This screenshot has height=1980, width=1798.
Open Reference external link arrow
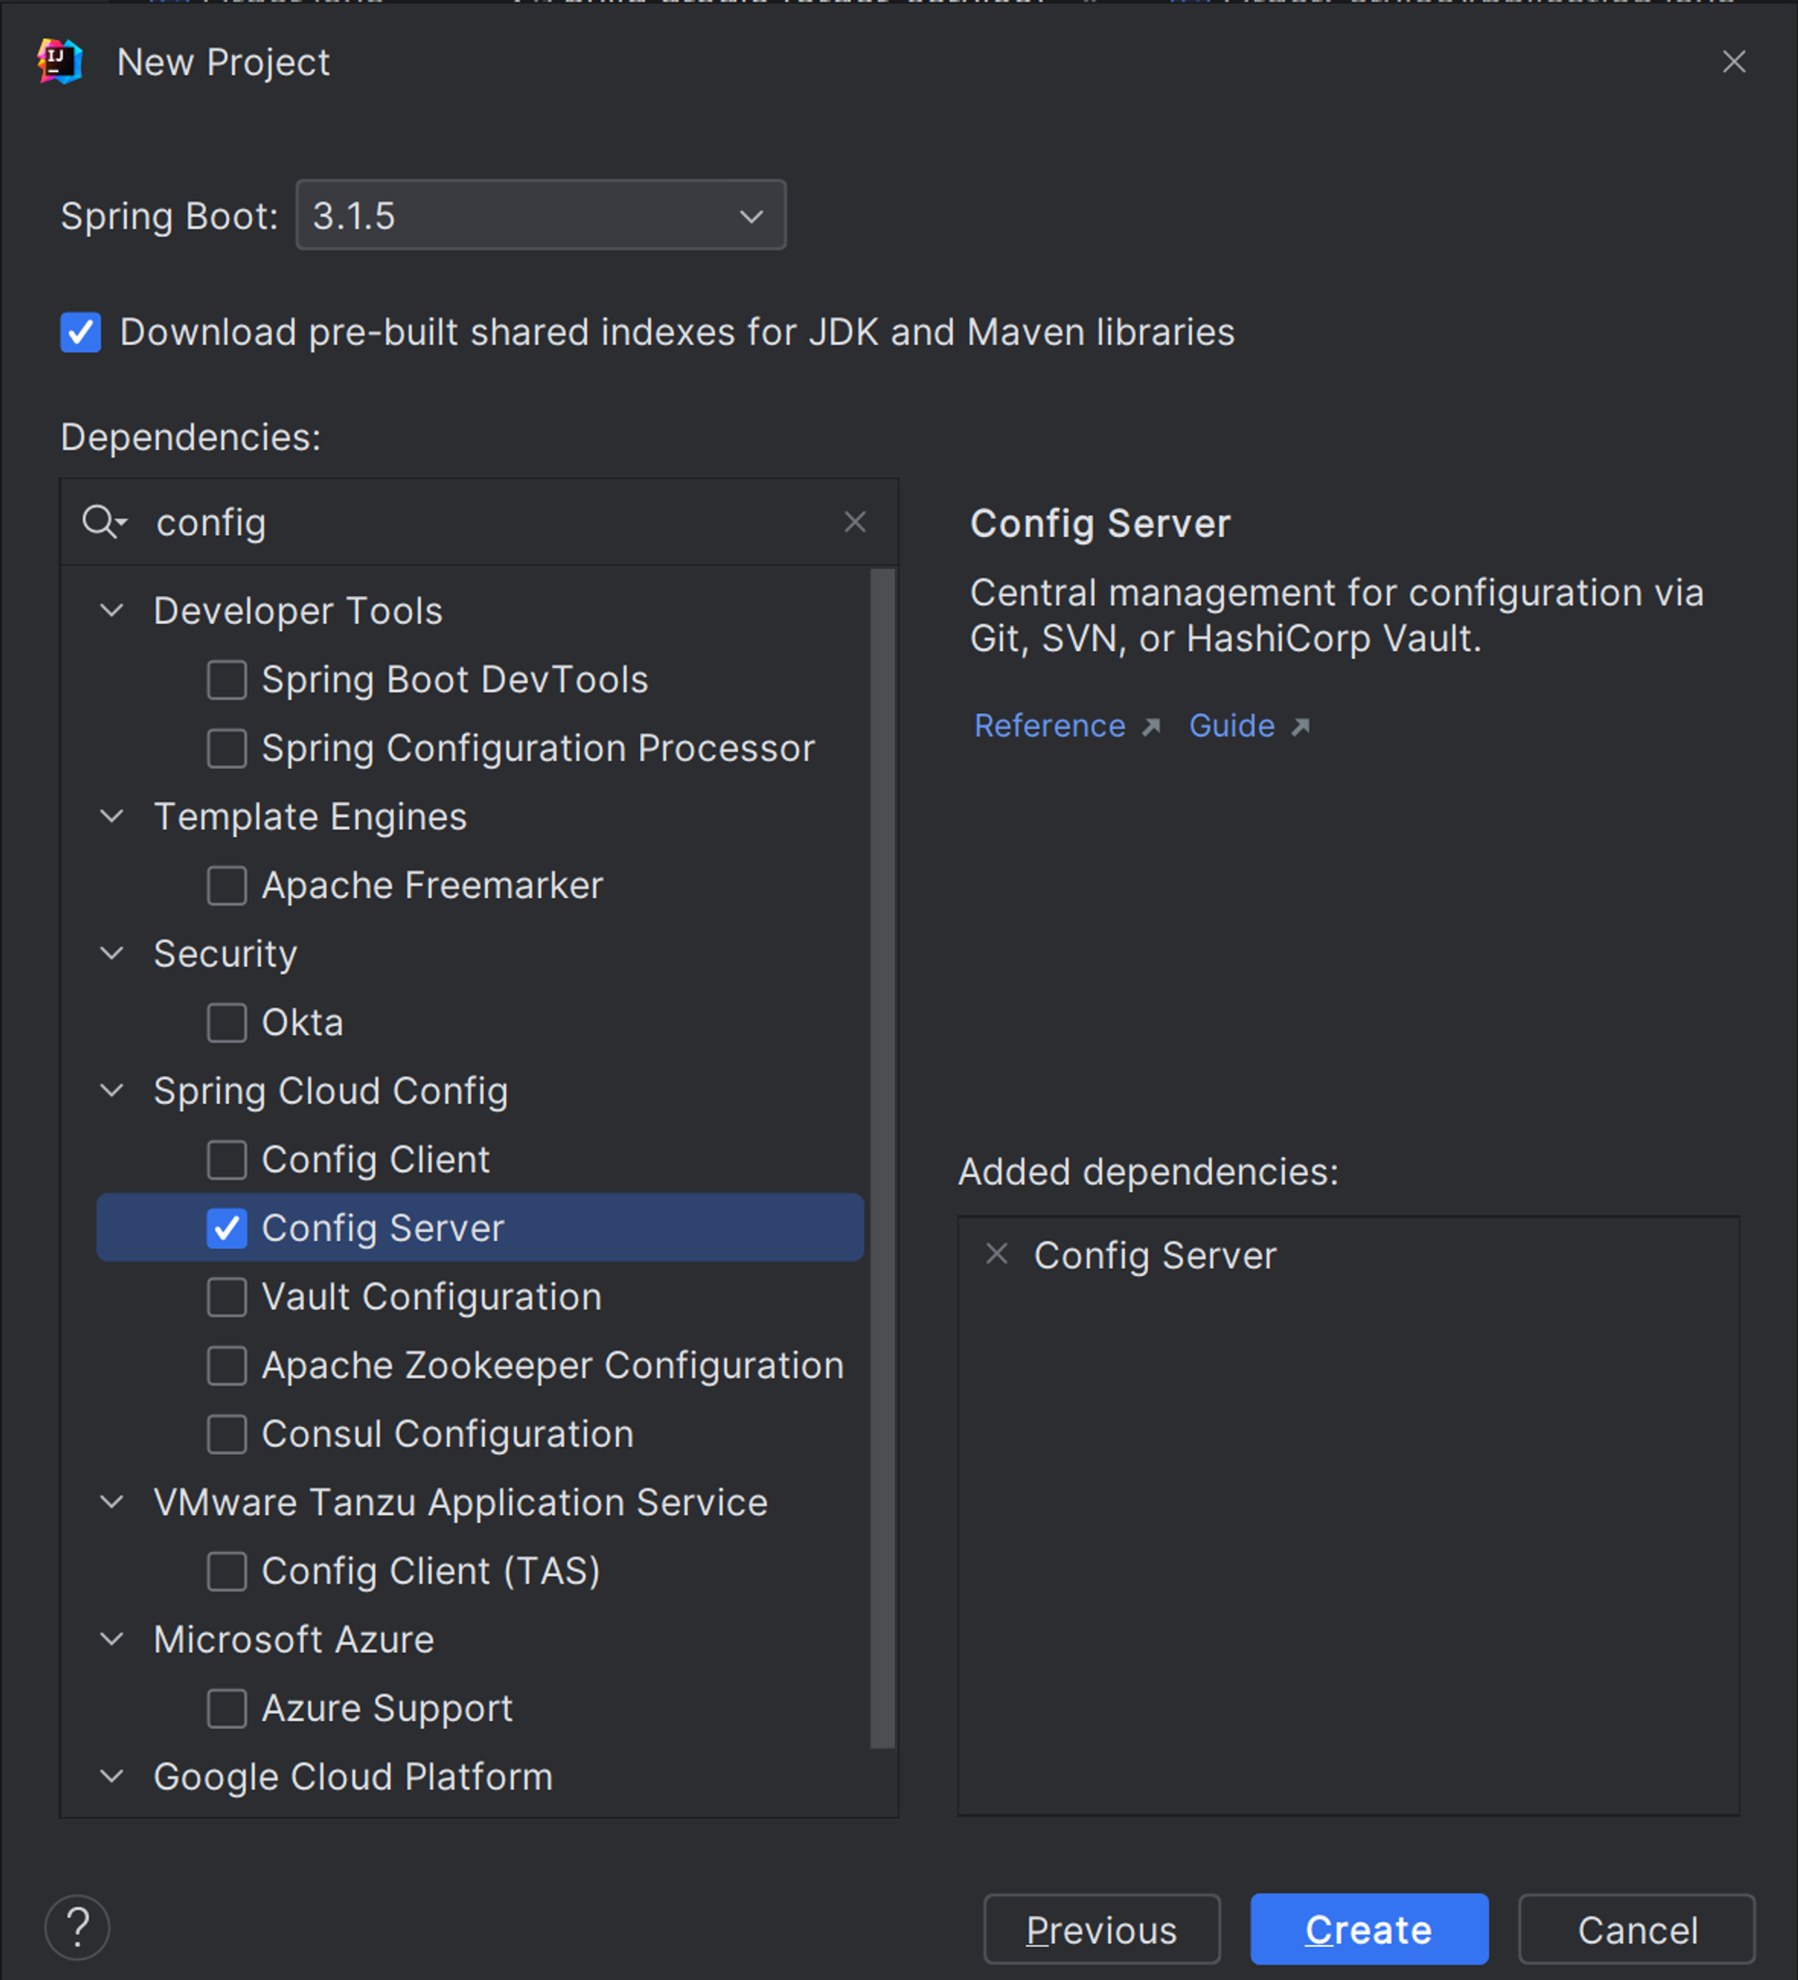[x=1151, y=727]
